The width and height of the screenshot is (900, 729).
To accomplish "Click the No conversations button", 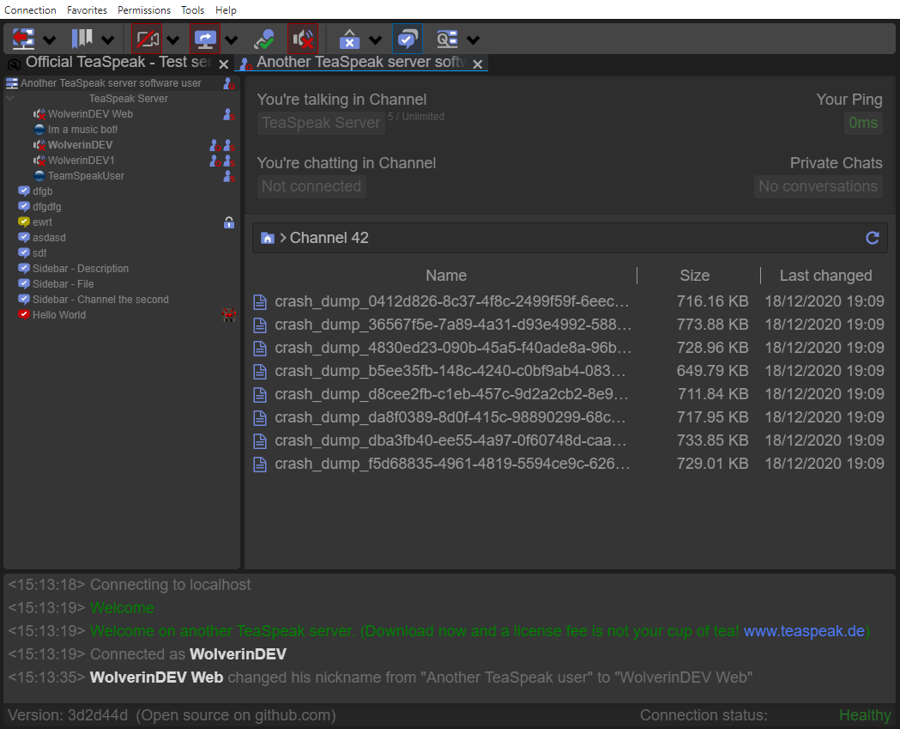I will [818, 186].
